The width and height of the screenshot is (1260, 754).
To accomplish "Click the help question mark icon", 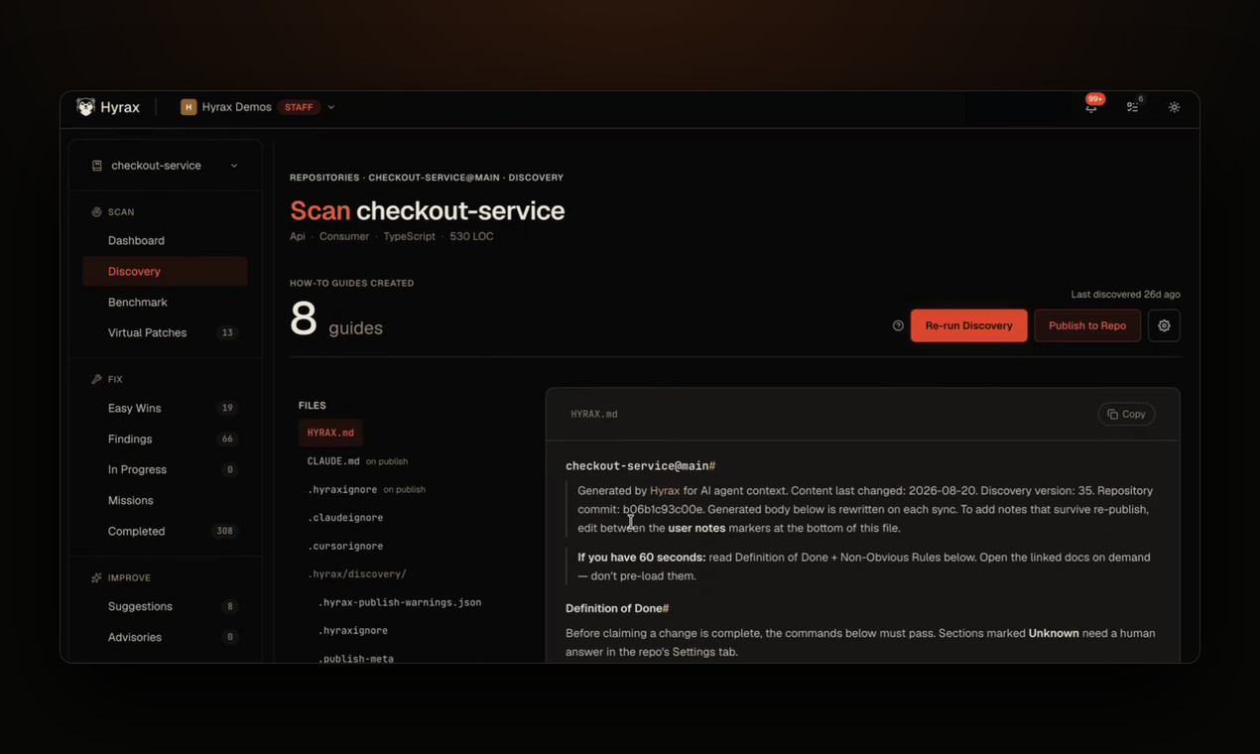I will click(898, 325).
